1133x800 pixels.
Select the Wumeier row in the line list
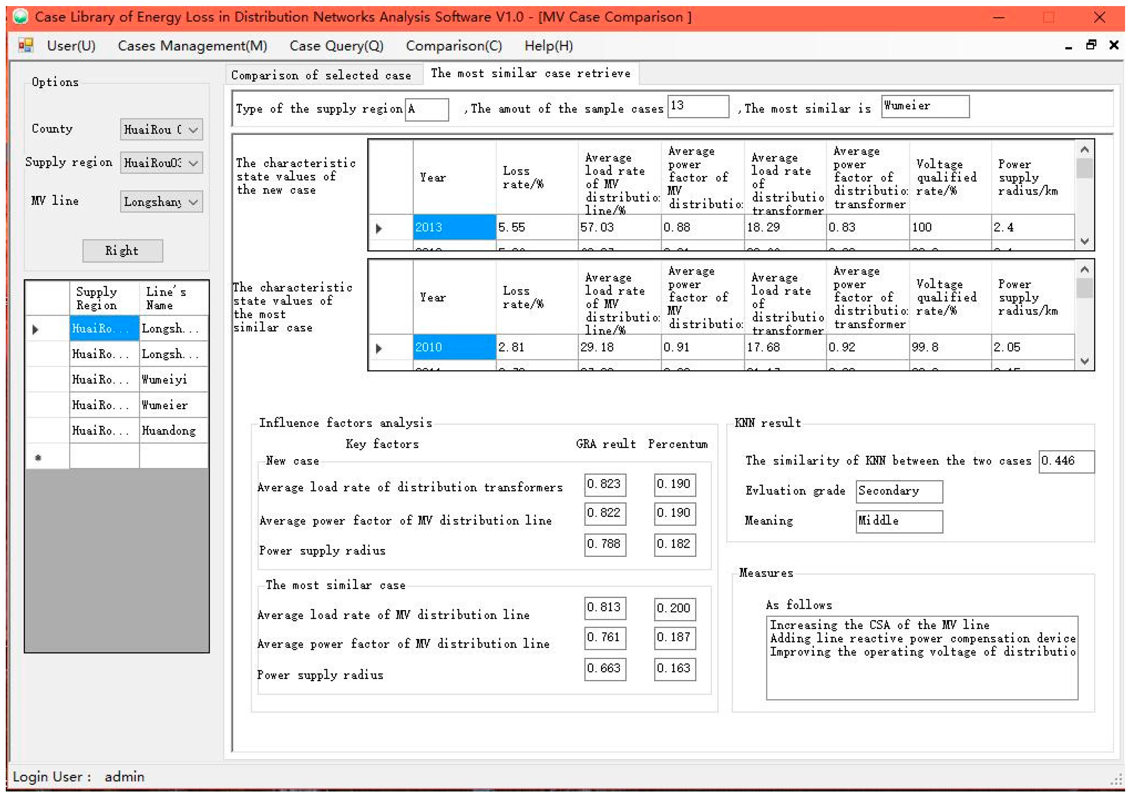tap(117, 405)
